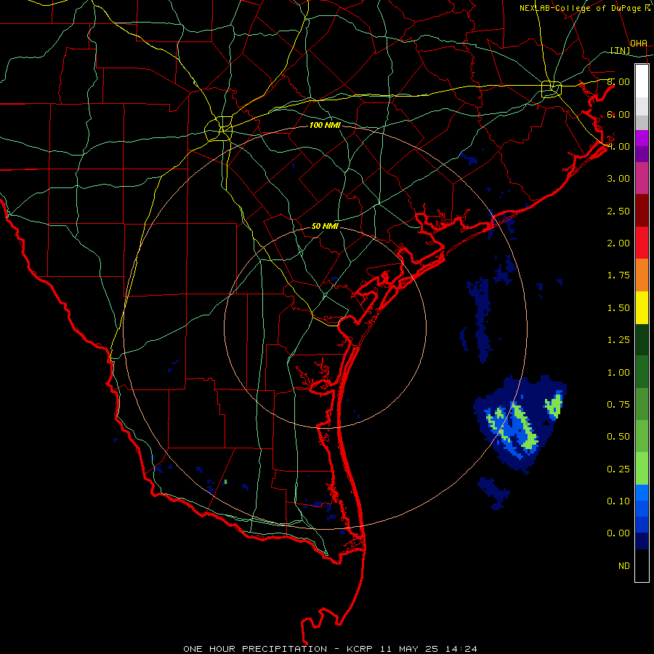
Task: Pick the bright red legend swatch
Action: click(x=642, y=243)
